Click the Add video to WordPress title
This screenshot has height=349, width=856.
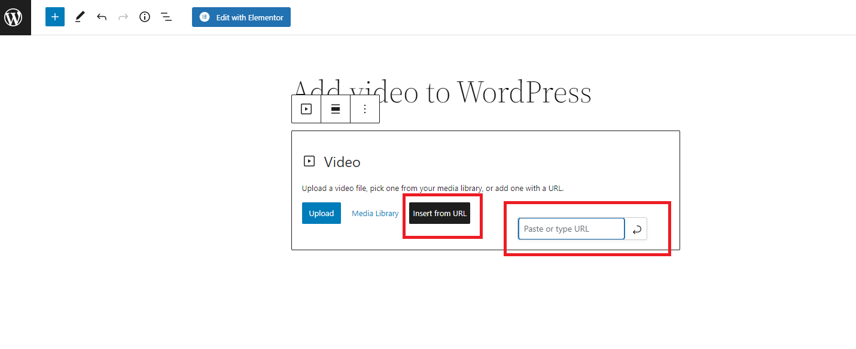point(442,92)
